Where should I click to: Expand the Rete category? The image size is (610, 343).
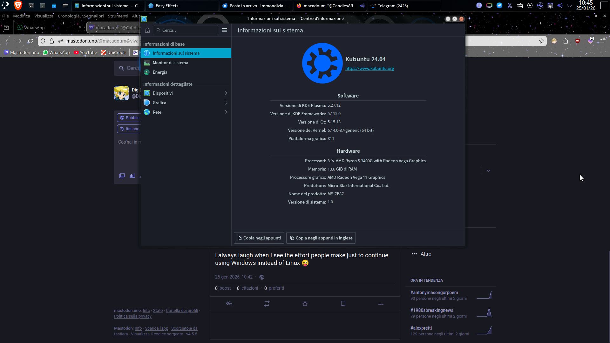click(186, 112)
